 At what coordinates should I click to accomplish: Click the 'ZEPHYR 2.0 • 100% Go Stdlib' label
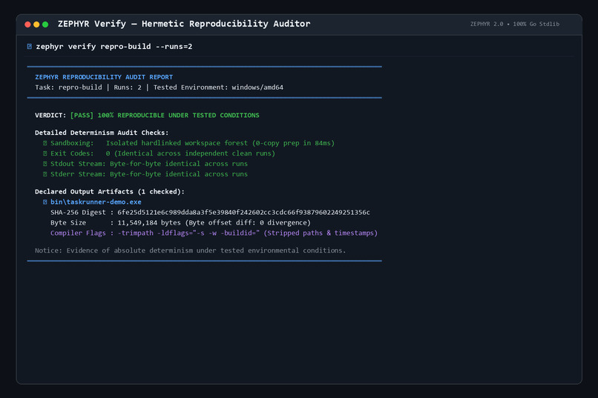(x=514, y=24)
